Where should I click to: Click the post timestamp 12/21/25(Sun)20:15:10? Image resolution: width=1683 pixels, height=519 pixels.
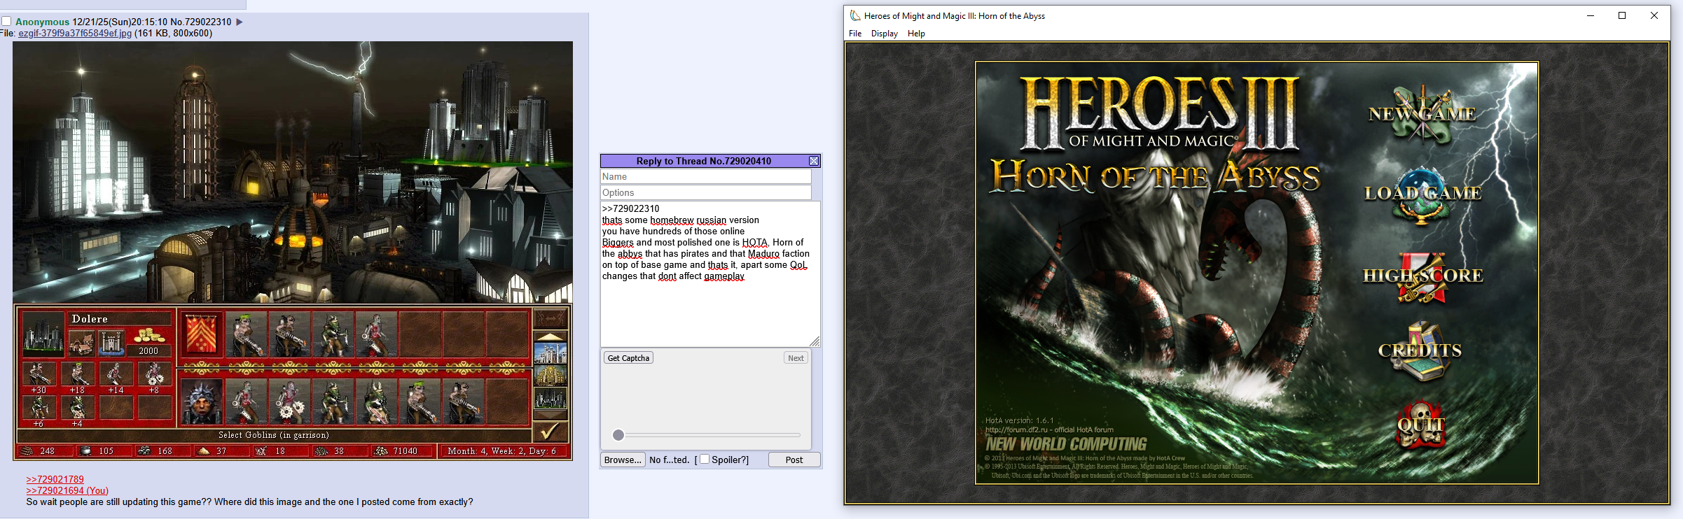coord(120,22)
